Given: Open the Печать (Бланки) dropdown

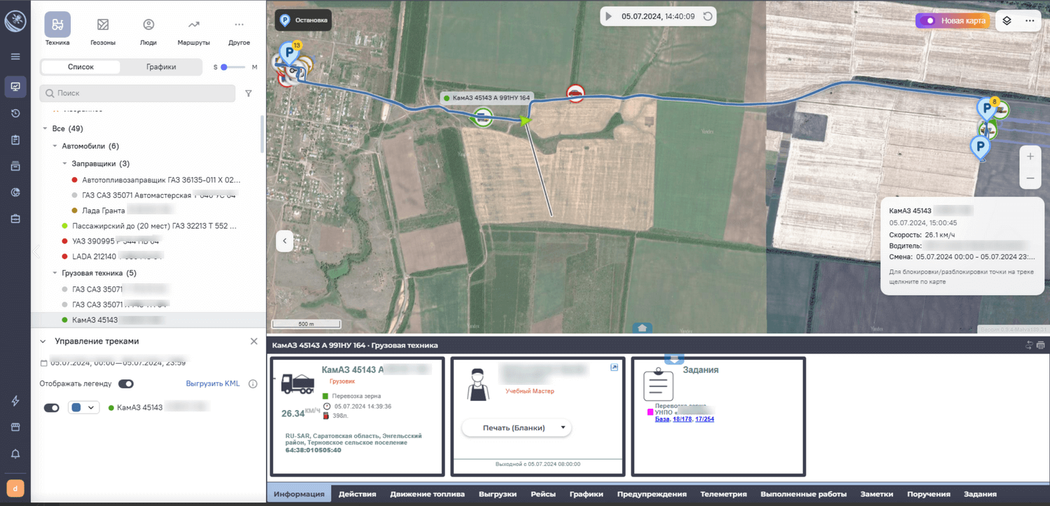Looking at the screenshot, I should coord(517,428).
